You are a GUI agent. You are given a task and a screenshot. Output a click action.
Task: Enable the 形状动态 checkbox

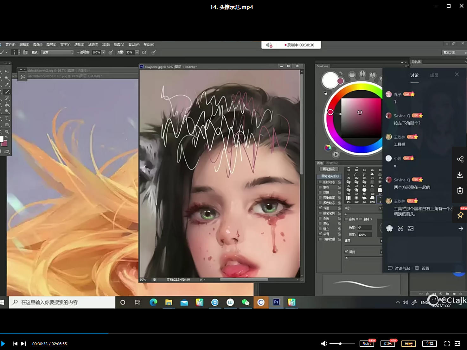[320, 182]
